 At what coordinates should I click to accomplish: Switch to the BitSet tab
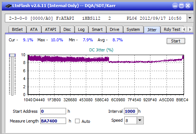click(x=18, y=29)
